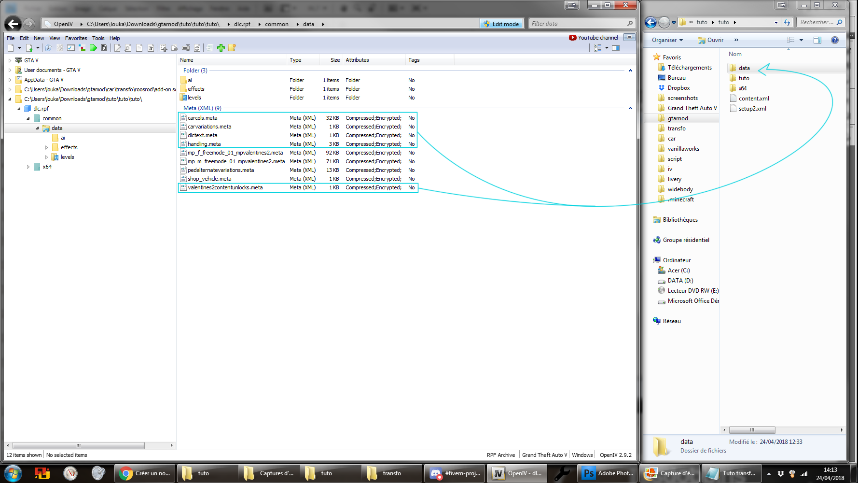Click the new blank document toolbar icon
858x483 pixels.
click(x=11, y=48)
